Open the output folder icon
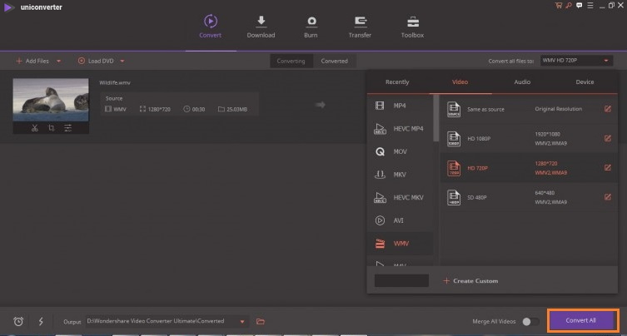 261,321
